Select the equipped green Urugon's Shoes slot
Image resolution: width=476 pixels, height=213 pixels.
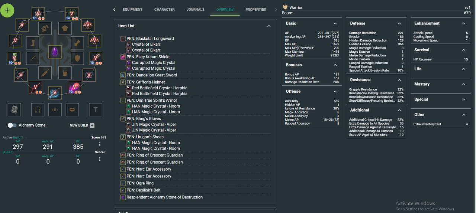coord(15,58)
